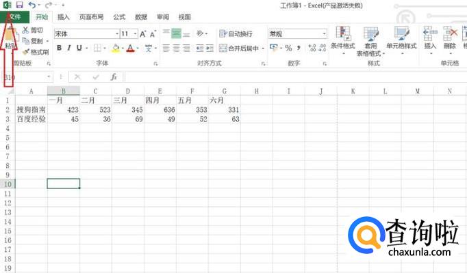Click the text orientation icon
467x273 pixels.
pyautogui.click(x=200, y=33)
